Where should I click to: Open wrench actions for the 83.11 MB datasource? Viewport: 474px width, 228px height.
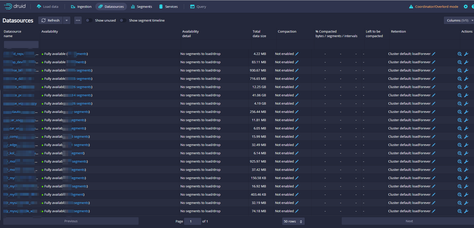tap(466, 62)
